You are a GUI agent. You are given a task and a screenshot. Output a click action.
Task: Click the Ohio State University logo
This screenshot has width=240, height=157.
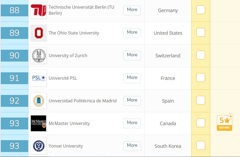coord(38,33)
